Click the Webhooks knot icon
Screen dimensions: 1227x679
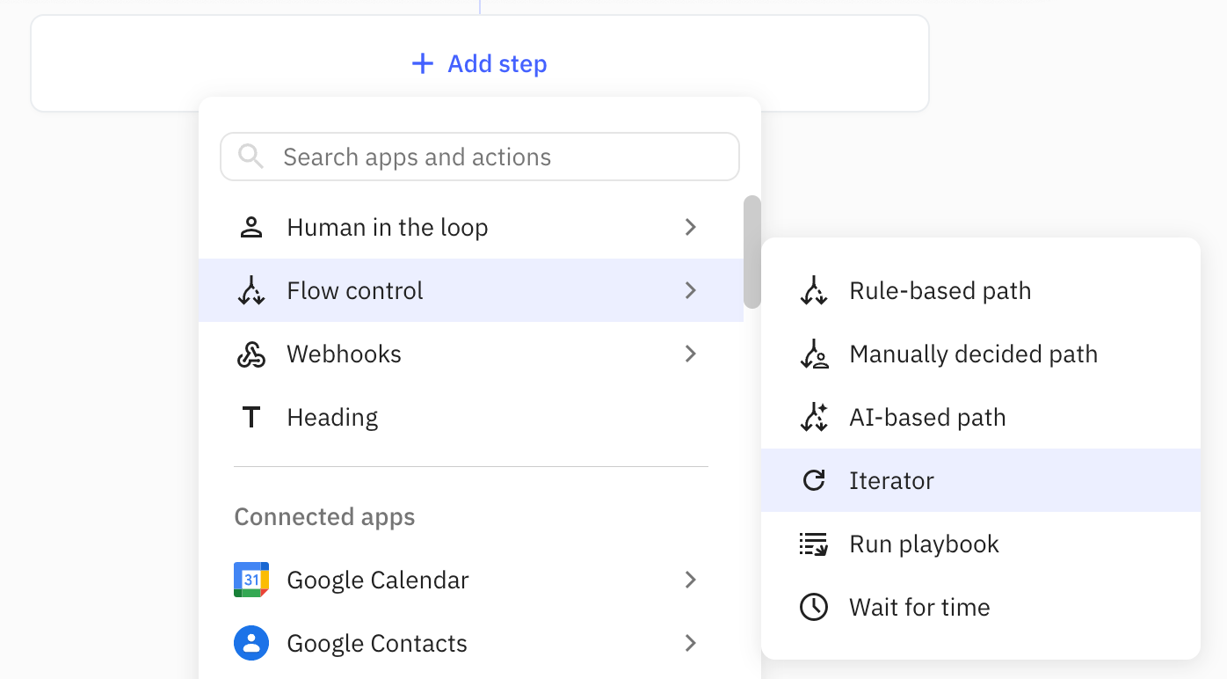pyautogui.click(x=251, y=354)
